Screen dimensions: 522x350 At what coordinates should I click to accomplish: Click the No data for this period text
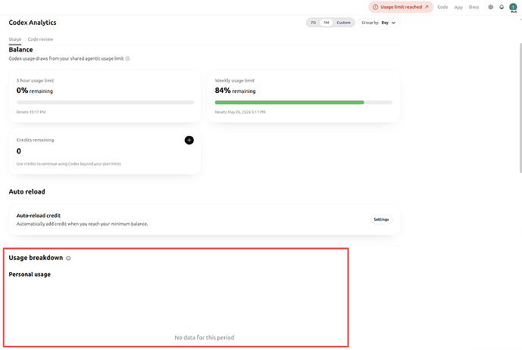[x=205, y=337]
